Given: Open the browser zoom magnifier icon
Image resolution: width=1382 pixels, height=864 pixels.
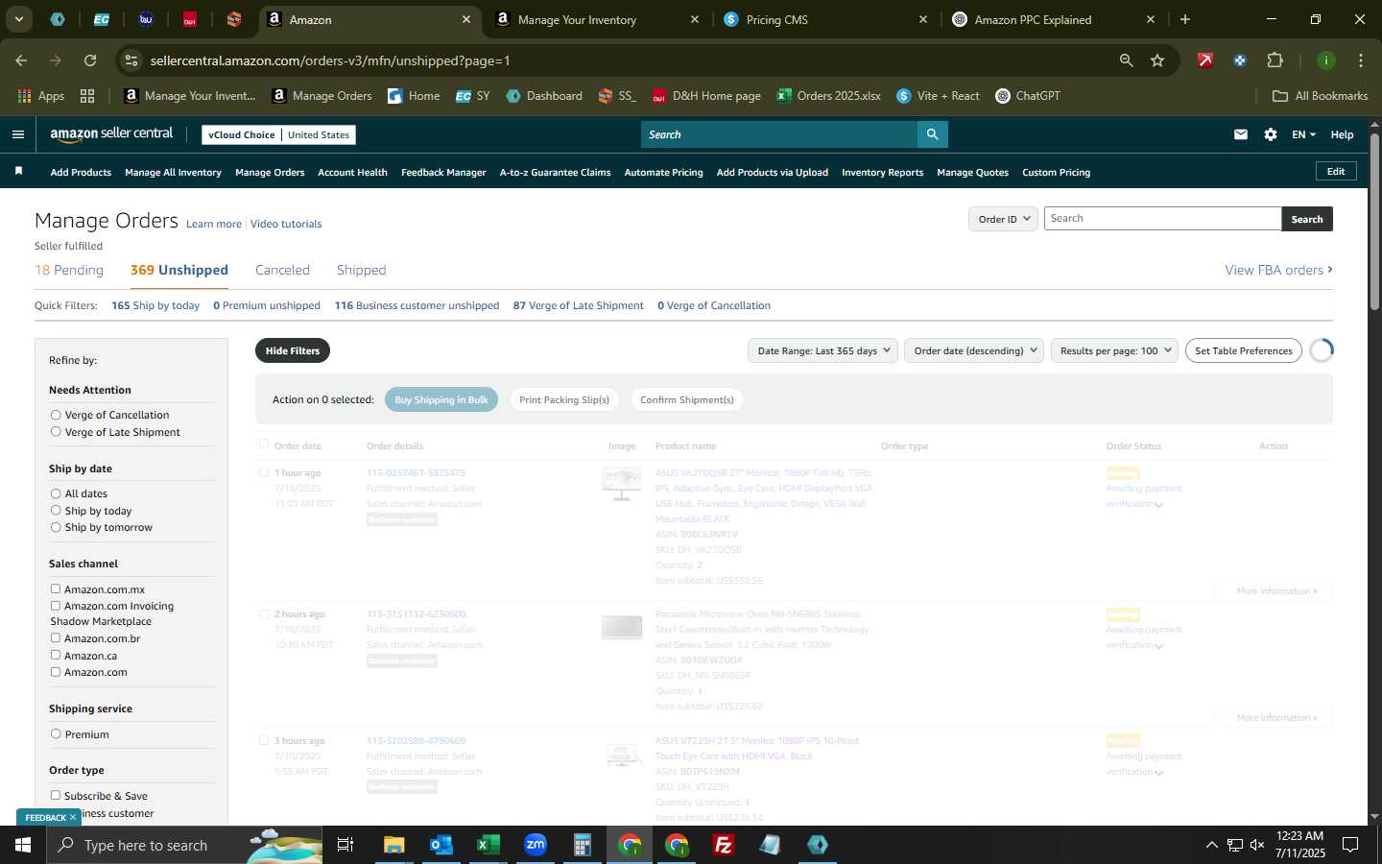Looking at the screenshot, I should pyautogui.click(x=1126, y=60).
